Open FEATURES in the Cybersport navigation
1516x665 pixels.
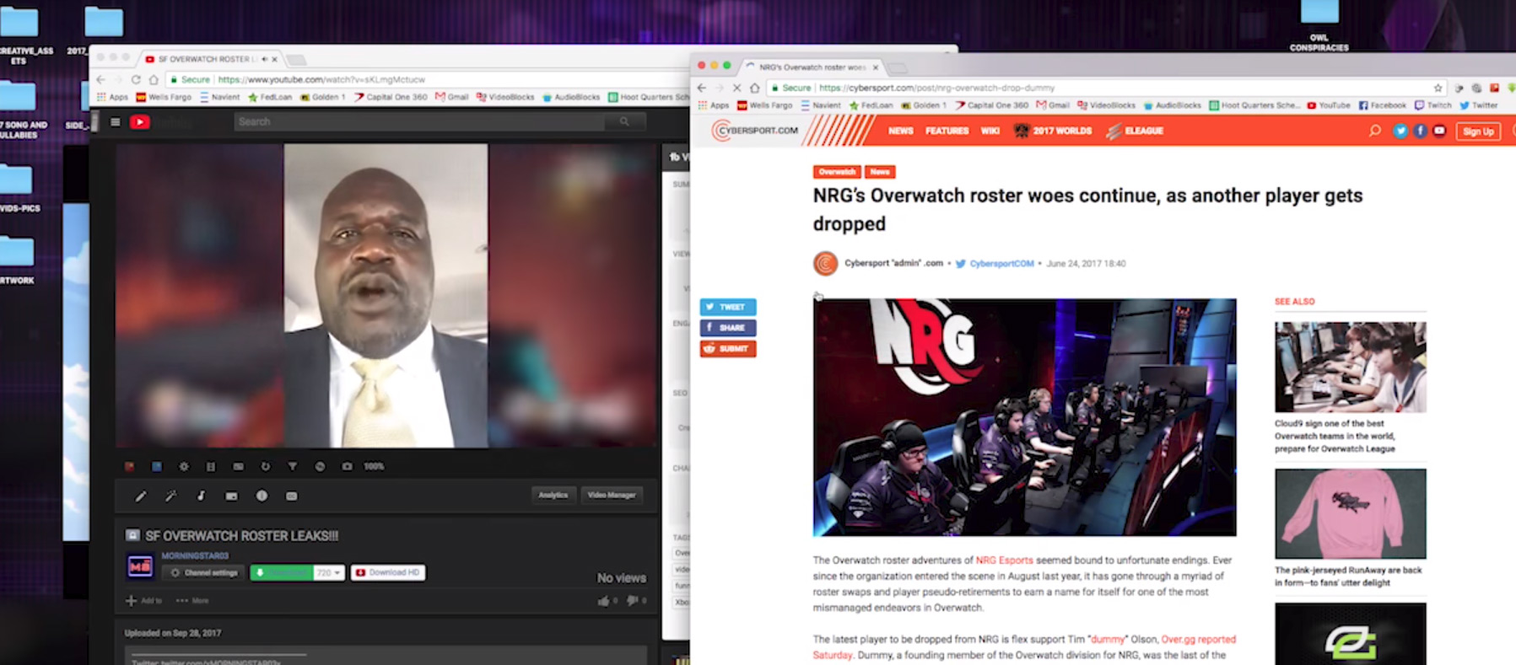coord(947,131)
